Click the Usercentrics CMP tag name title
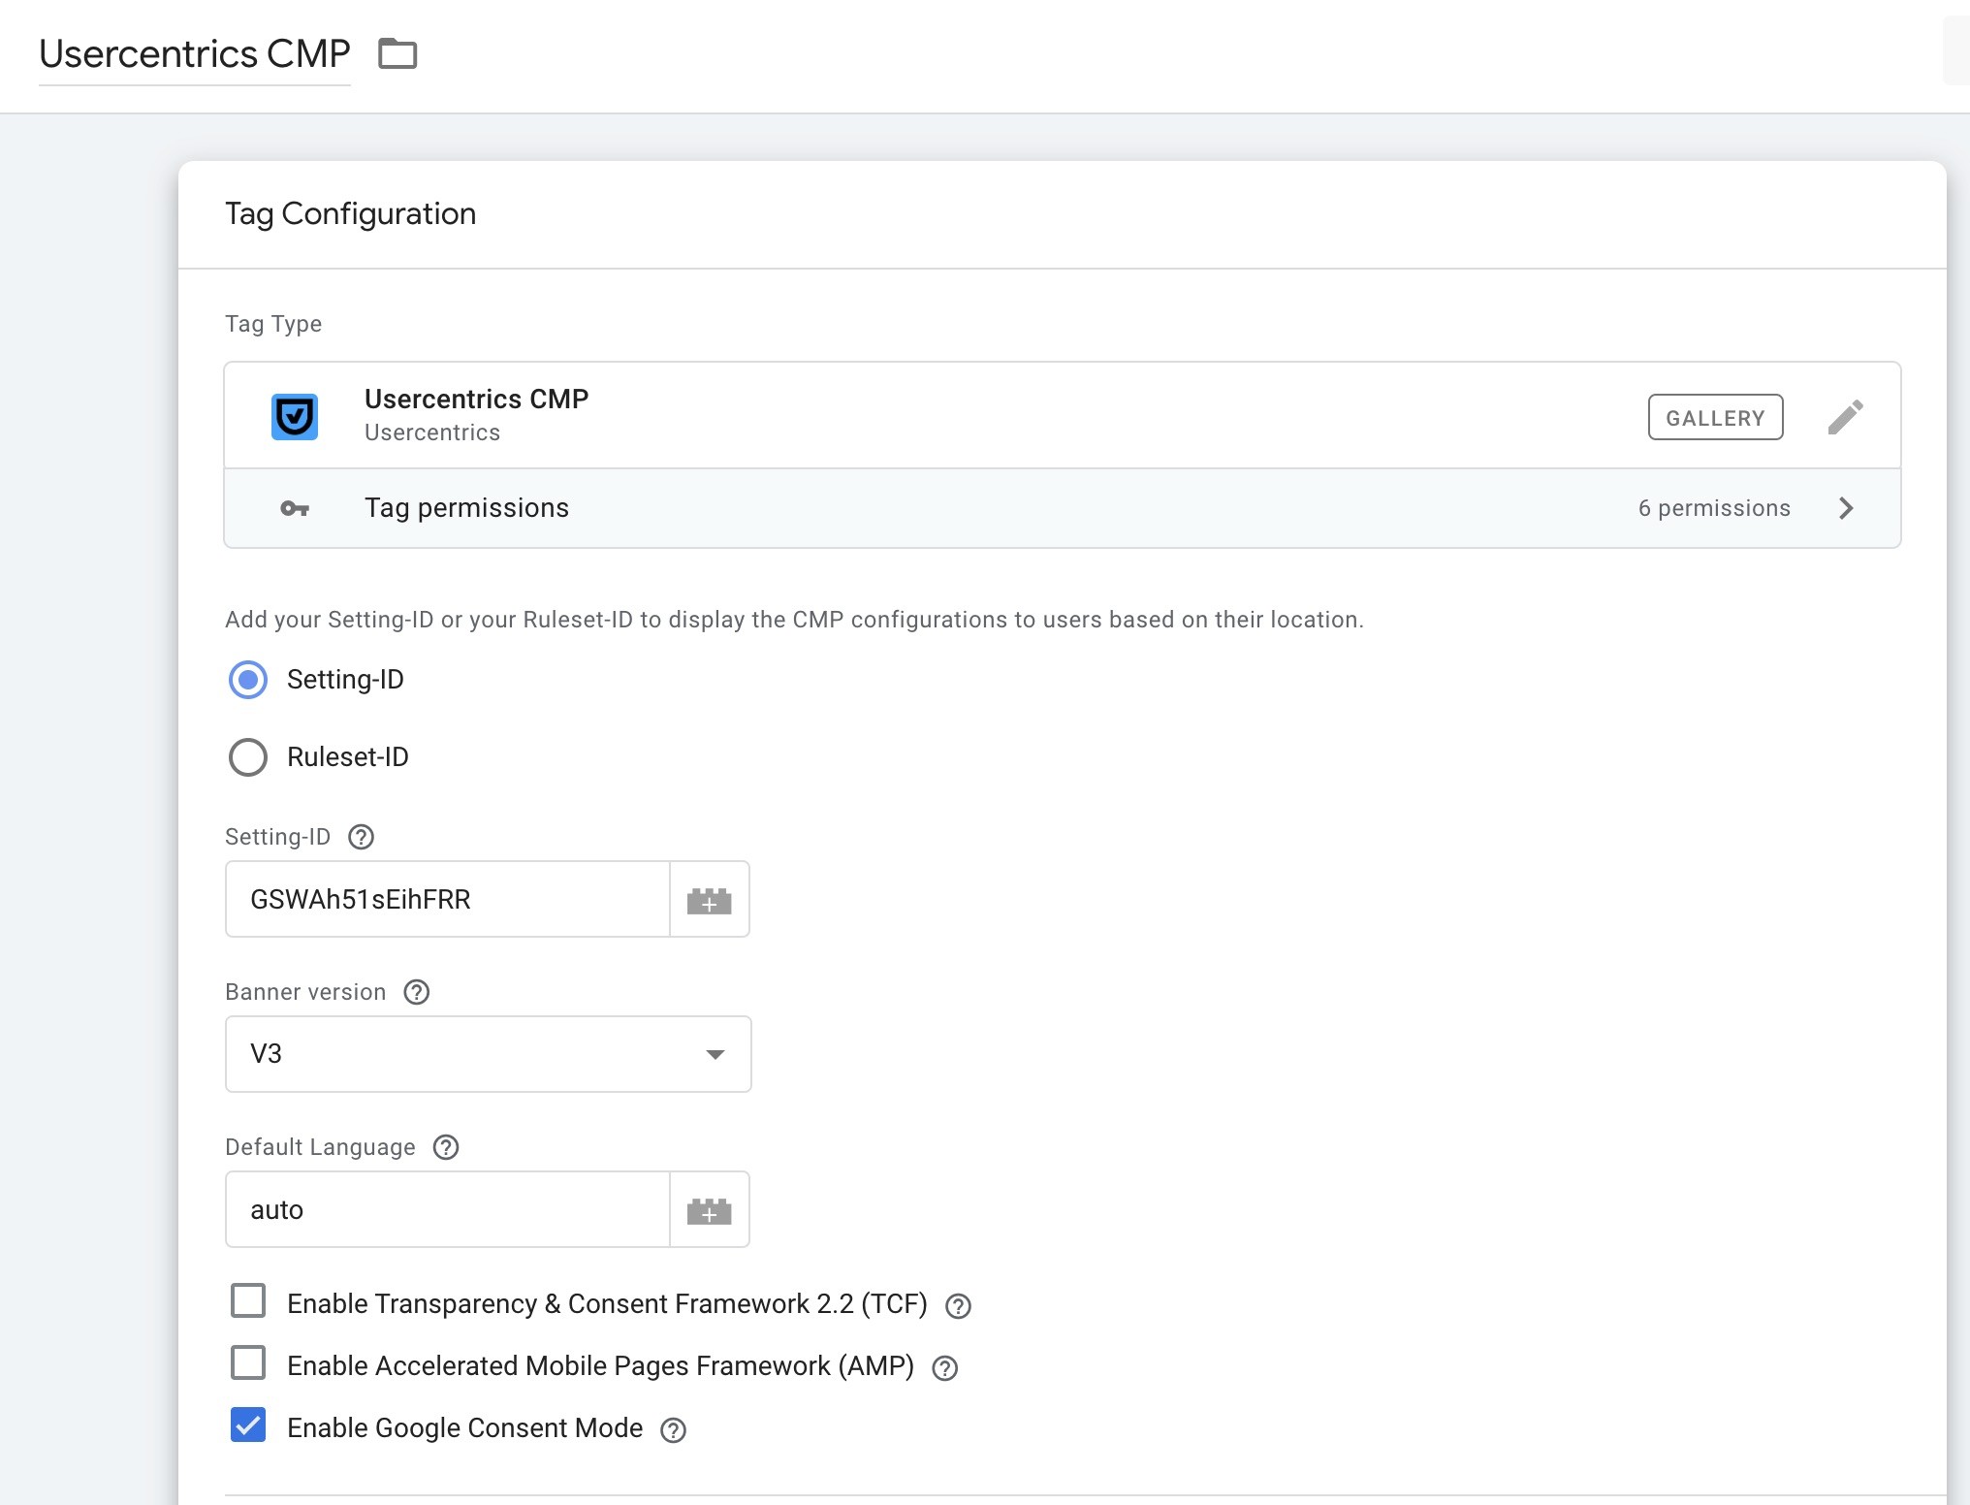Image resolution: width=1970 pixels, height=1505 pixels. click(x=195, y=53)
